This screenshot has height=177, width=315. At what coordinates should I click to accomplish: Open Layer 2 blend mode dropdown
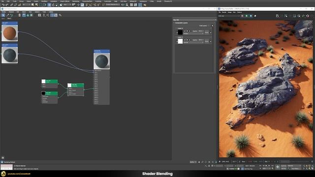[193, 33]
